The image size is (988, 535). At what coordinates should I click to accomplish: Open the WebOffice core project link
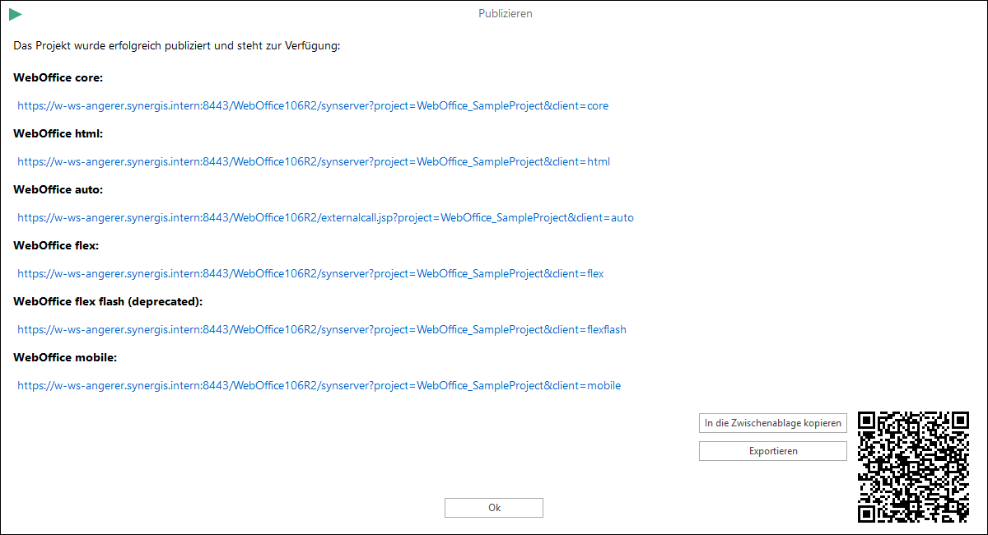point(313,105)
